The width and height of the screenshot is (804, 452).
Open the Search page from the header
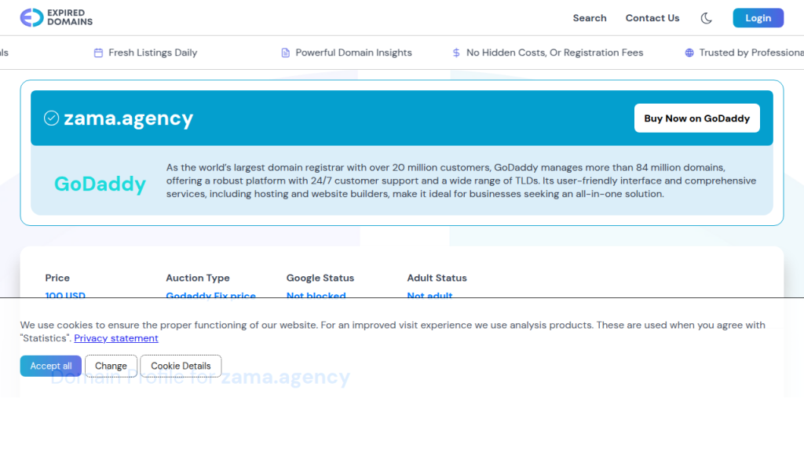pos(589,18)
